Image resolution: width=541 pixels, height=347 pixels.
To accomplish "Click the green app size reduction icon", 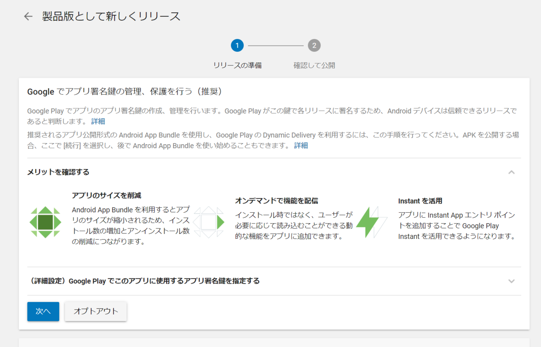I will point(45,222).
